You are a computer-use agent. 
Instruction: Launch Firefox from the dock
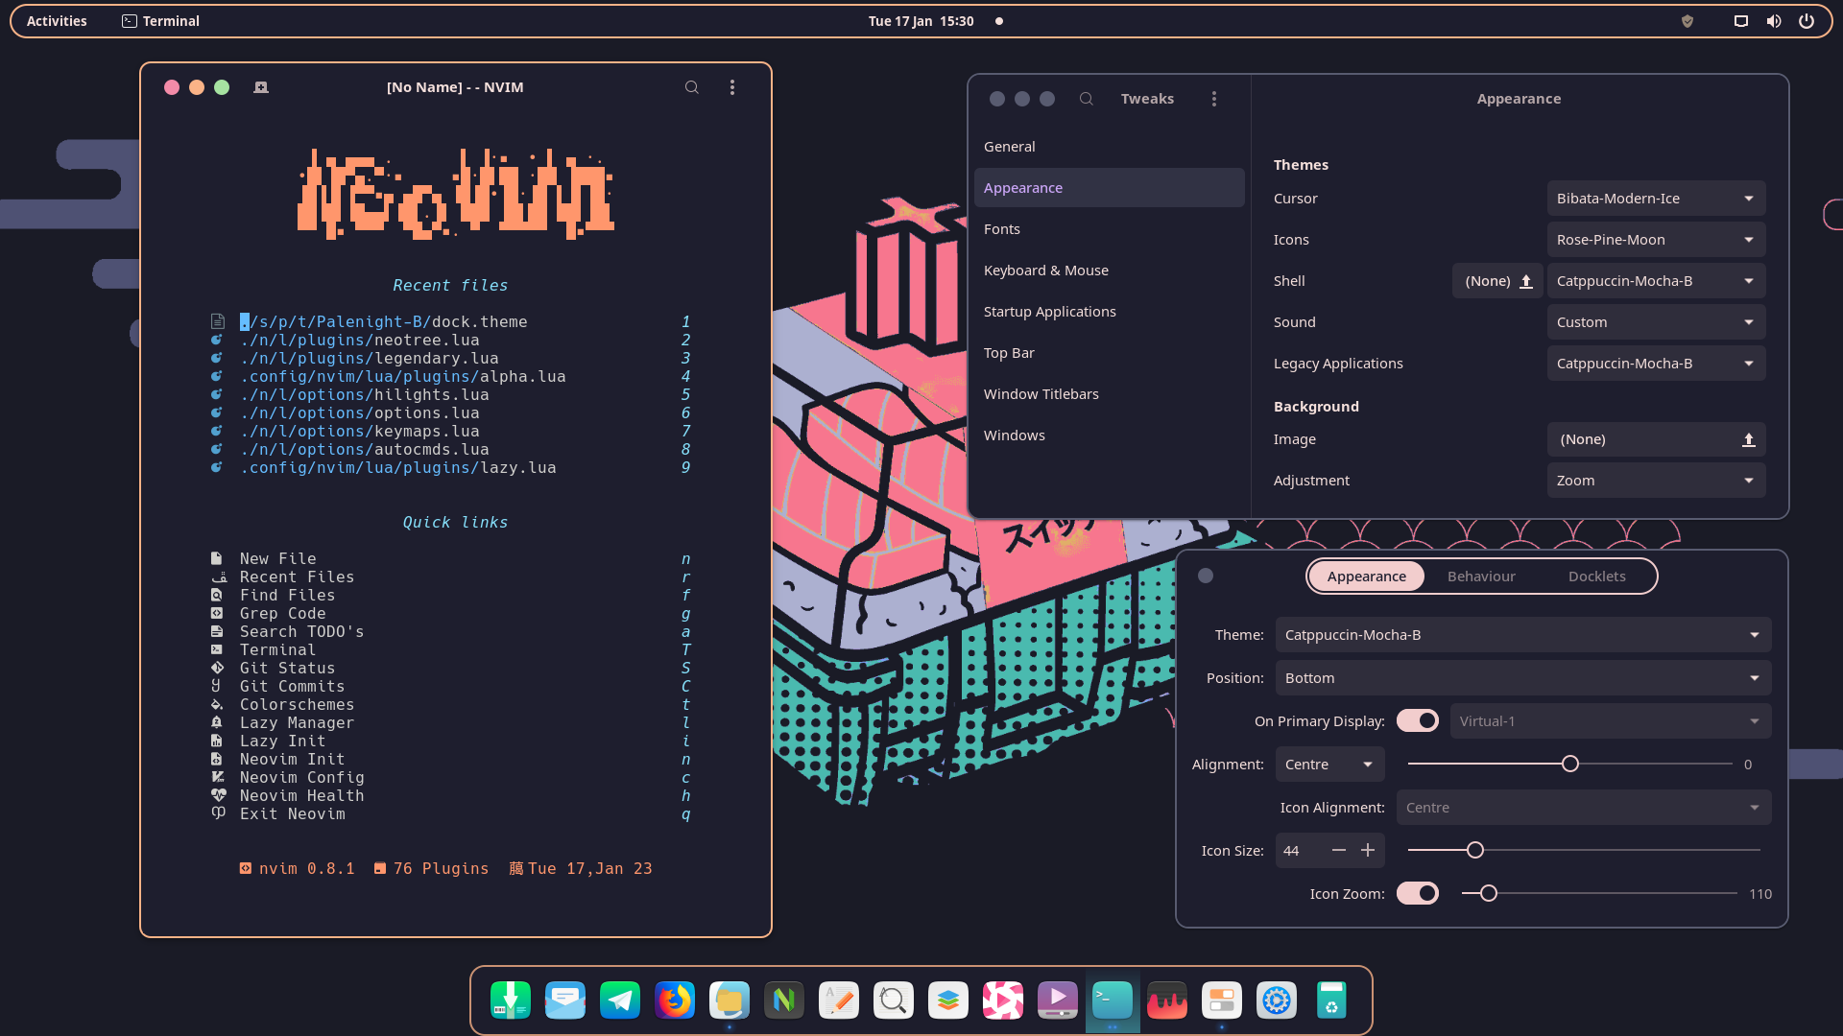coord(674,1001)
